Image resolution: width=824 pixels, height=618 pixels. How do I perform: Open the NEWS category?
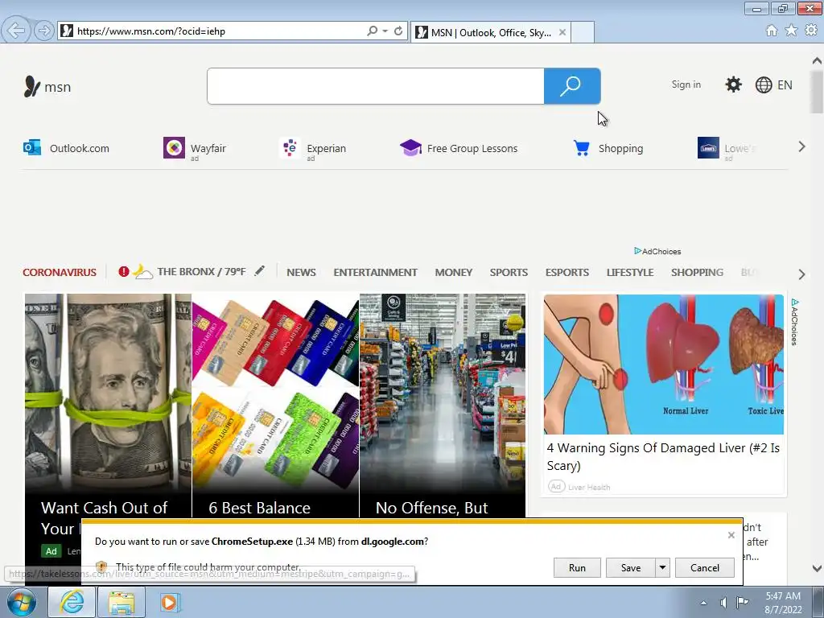(301, 272)
